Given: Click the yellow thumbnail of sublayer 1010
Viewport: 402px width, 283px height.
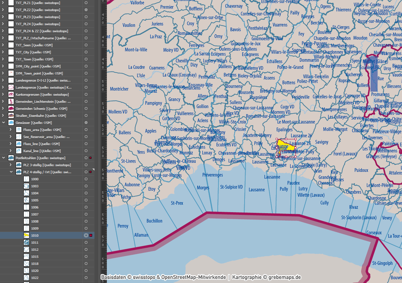Looking at the screenshot, I should (x=26, y=235).
